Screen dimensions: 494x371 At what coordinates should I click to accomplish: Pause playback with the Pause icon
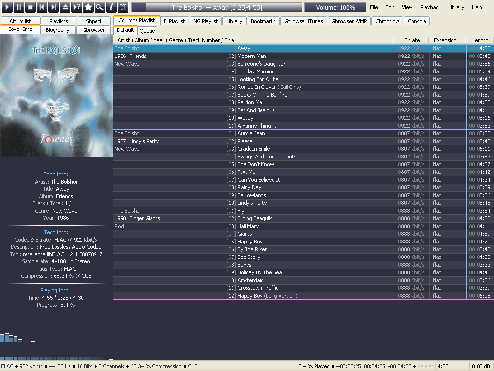(19, 7)
